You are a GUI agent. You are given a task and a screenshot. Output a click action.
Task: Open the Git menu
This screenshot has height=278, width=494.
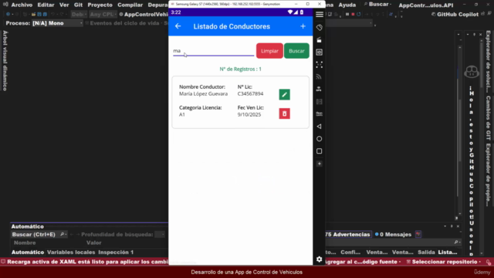pos(78,5)
